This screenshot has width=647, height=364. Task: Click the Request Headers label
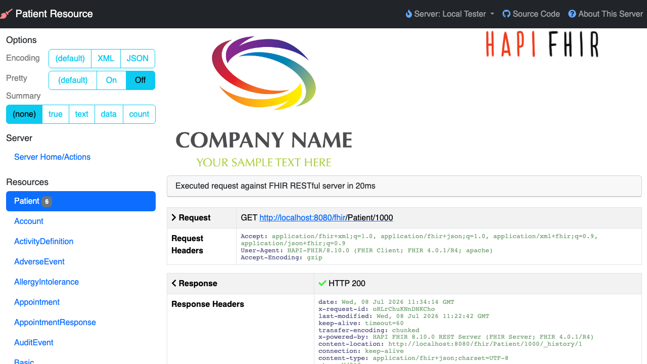click(188, 245)
